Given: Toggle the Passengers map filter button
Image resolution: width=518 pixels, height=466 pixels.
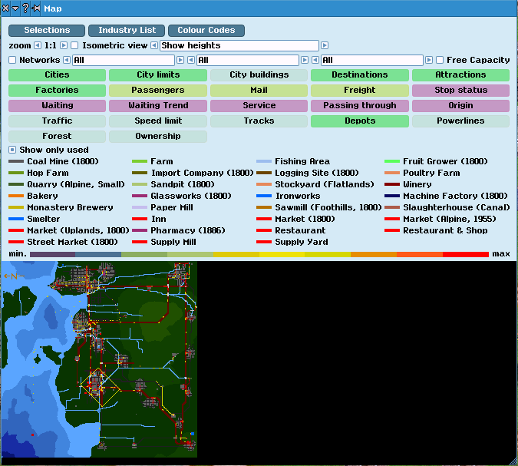Looking at the screenshot, I should [x=157, y=90].
